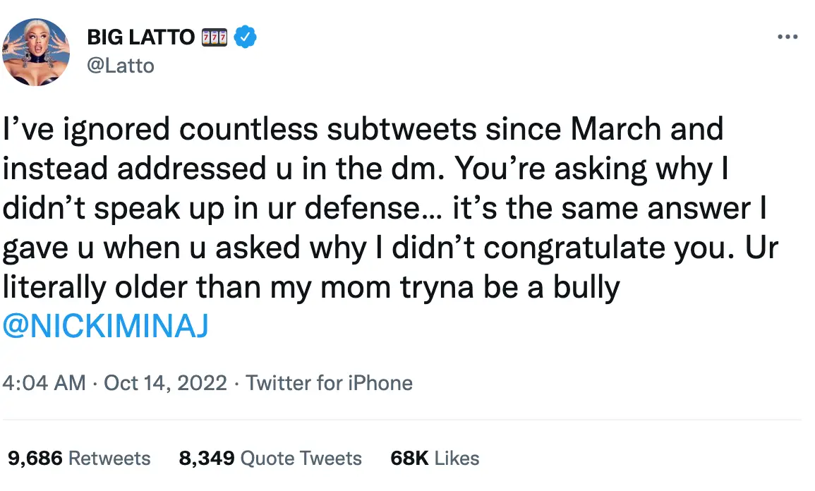Click the word "March" in the tweet
The image size is (815, 491).
pyautogui.click(x=615, y=130)
